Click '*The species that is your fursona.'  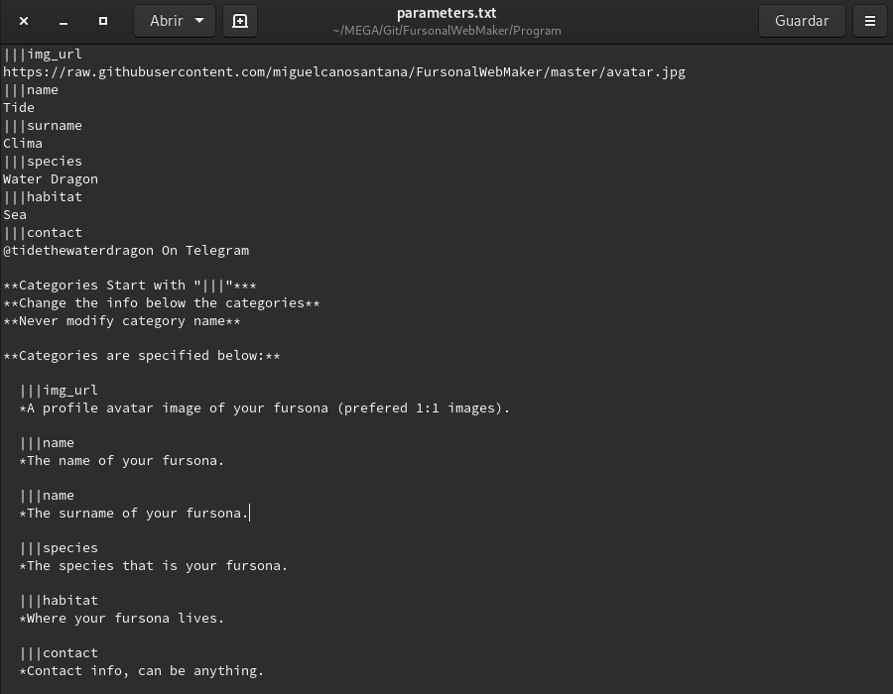[154, 566]
